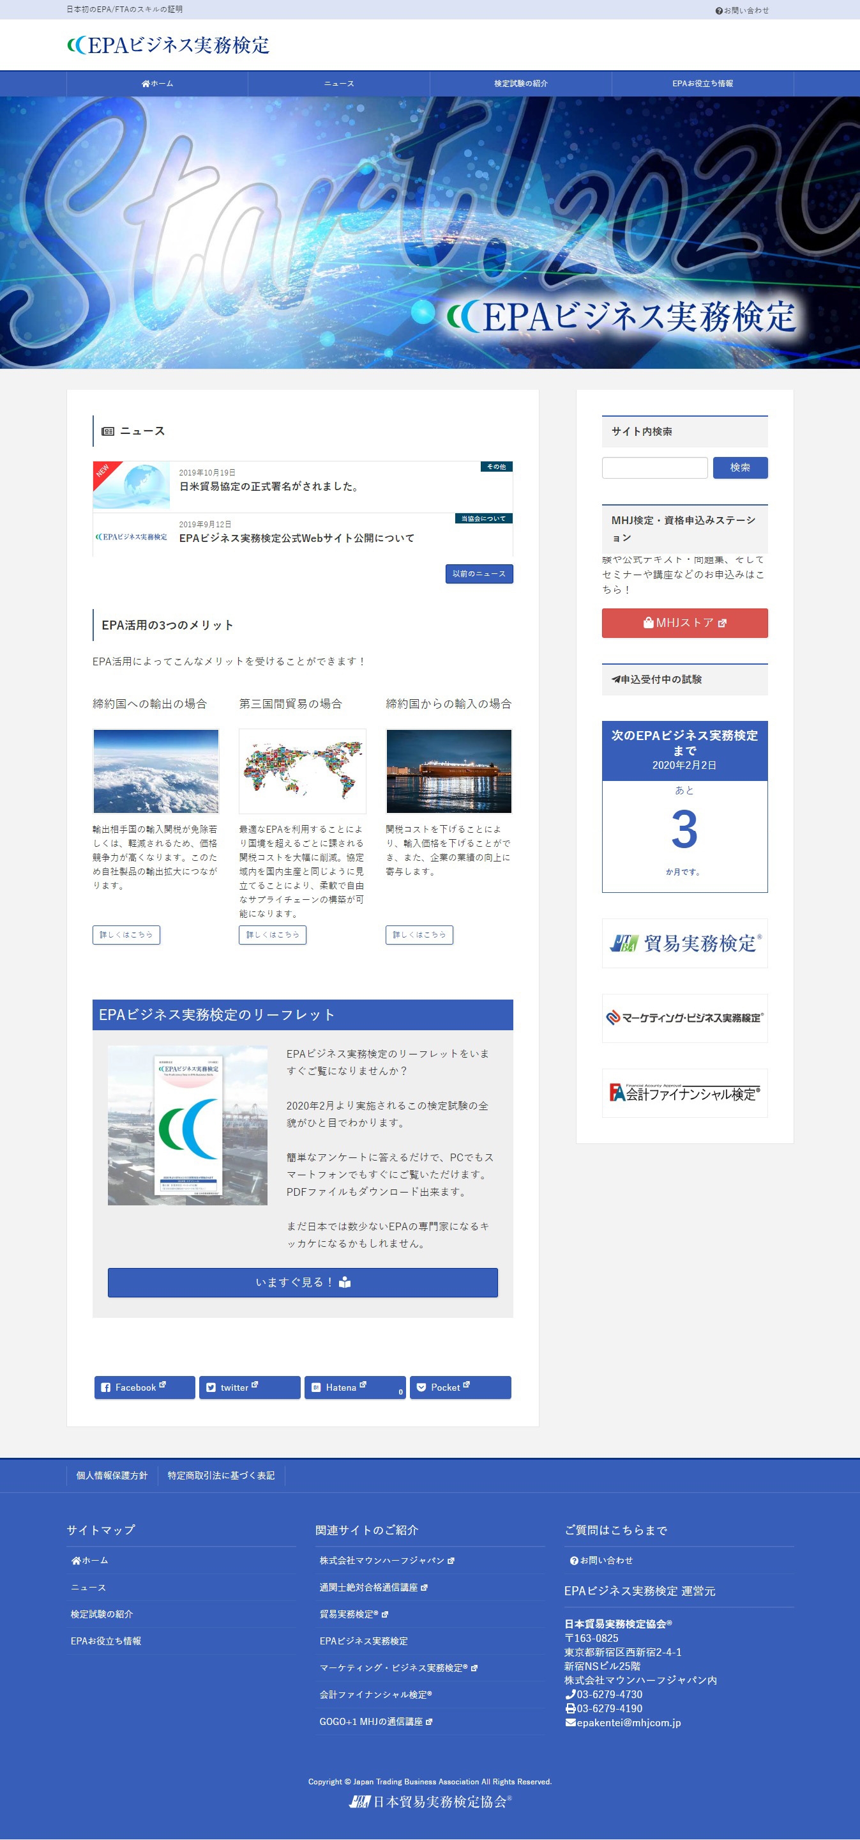Click the 日本貿易実務検定協会 footer logo
The height and width of the screenshot is (1840, 860).
point(430,1802)
